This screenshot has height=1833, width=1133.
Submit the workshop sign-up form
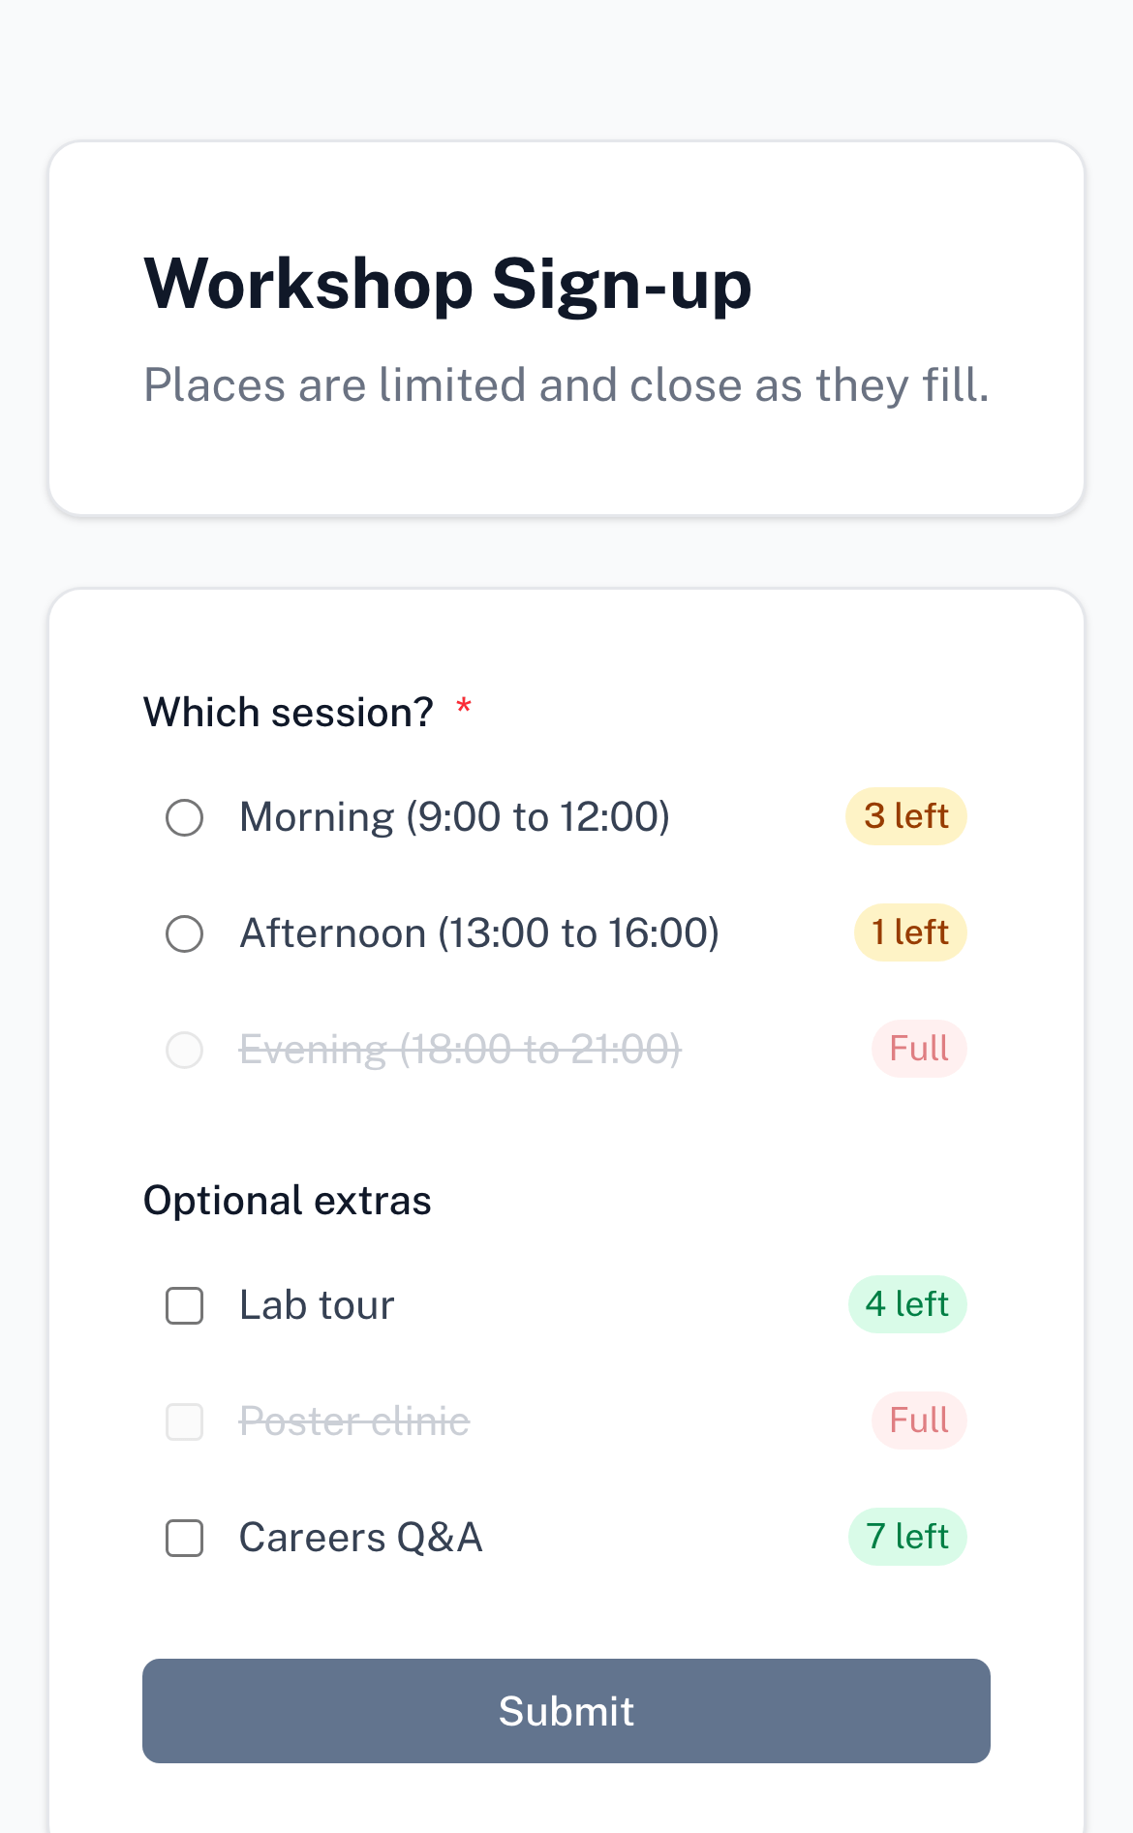click(566, 1711)
